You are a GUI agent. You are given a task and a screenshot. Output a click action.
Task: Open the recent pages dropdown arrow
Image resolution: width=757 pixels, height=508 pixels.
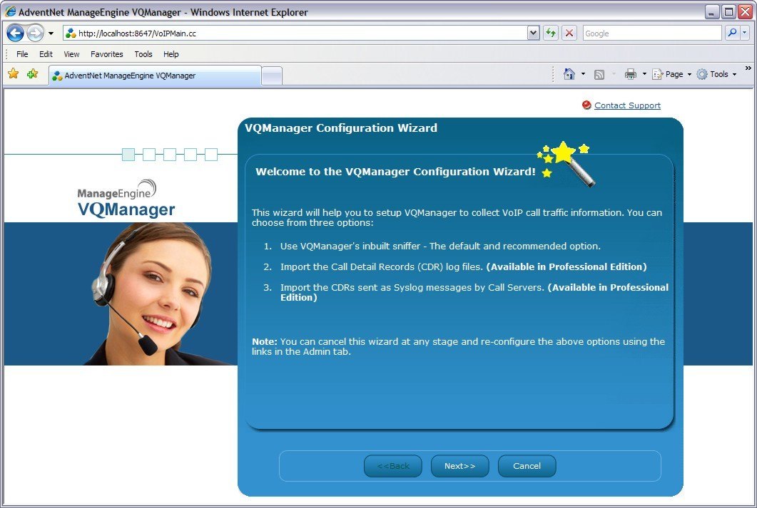coord(51,33)
